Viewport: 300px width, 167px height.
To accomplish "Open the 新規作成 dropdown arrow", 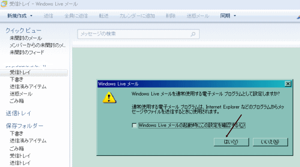I will click(31, 16).
